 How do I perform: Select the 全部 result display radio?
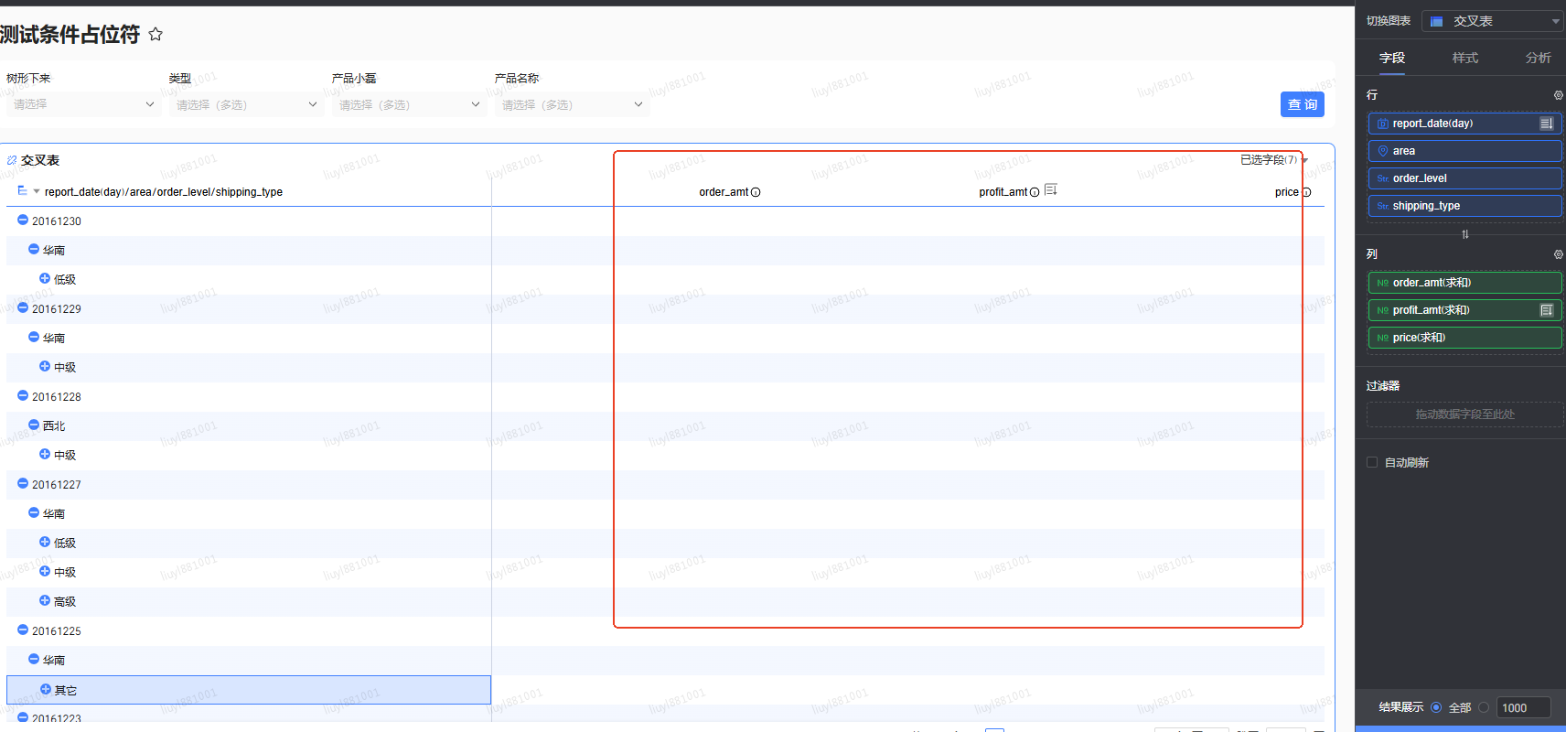1436,707
